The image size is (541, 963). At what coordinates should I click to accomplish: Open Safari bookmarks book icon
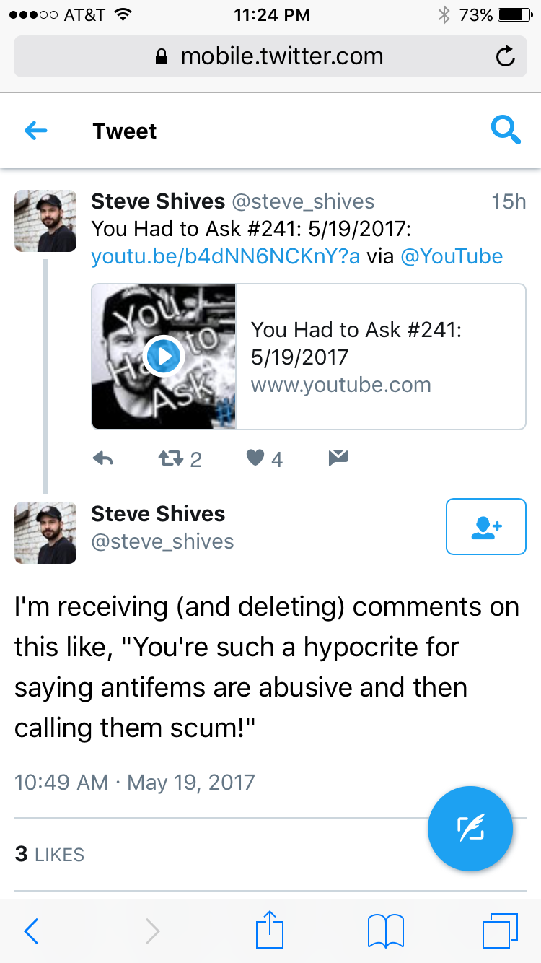(x=386, y=931)
